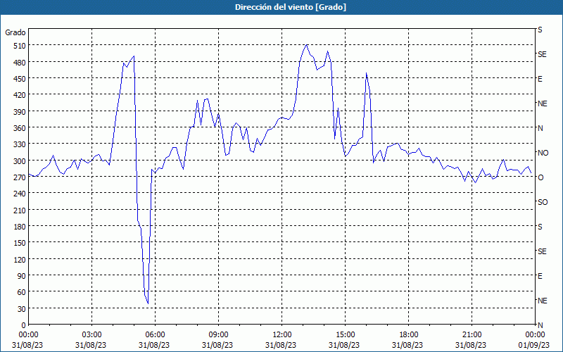Click the "E" compass label level with 450

540,79
